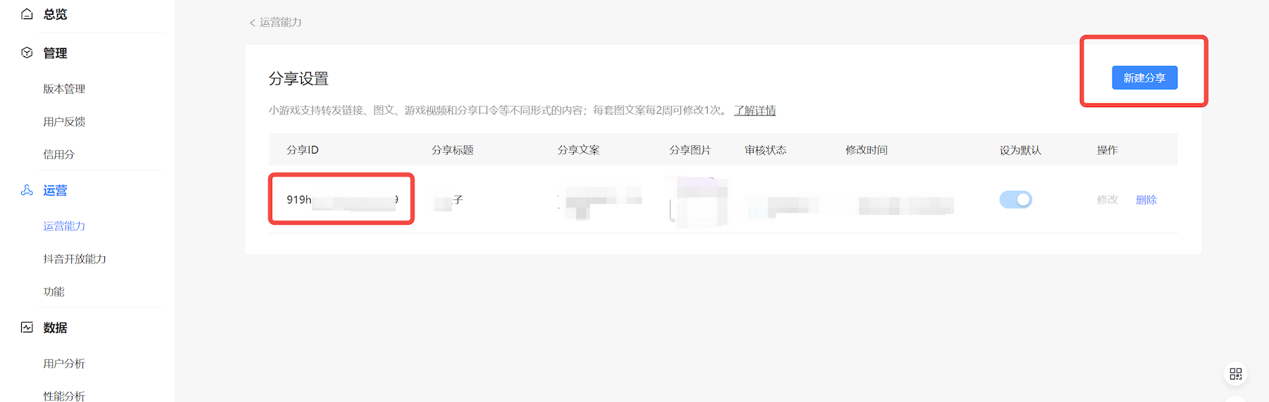Click the 总览 home icon

click(27, 14)
